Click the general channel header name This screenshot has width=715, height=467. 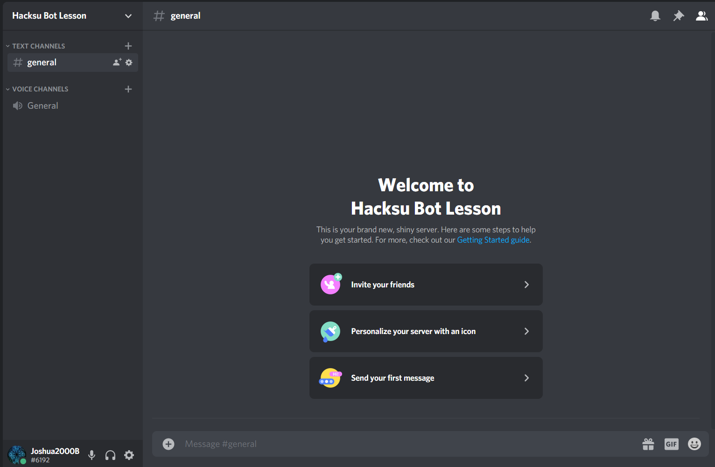tap(185, 16)
